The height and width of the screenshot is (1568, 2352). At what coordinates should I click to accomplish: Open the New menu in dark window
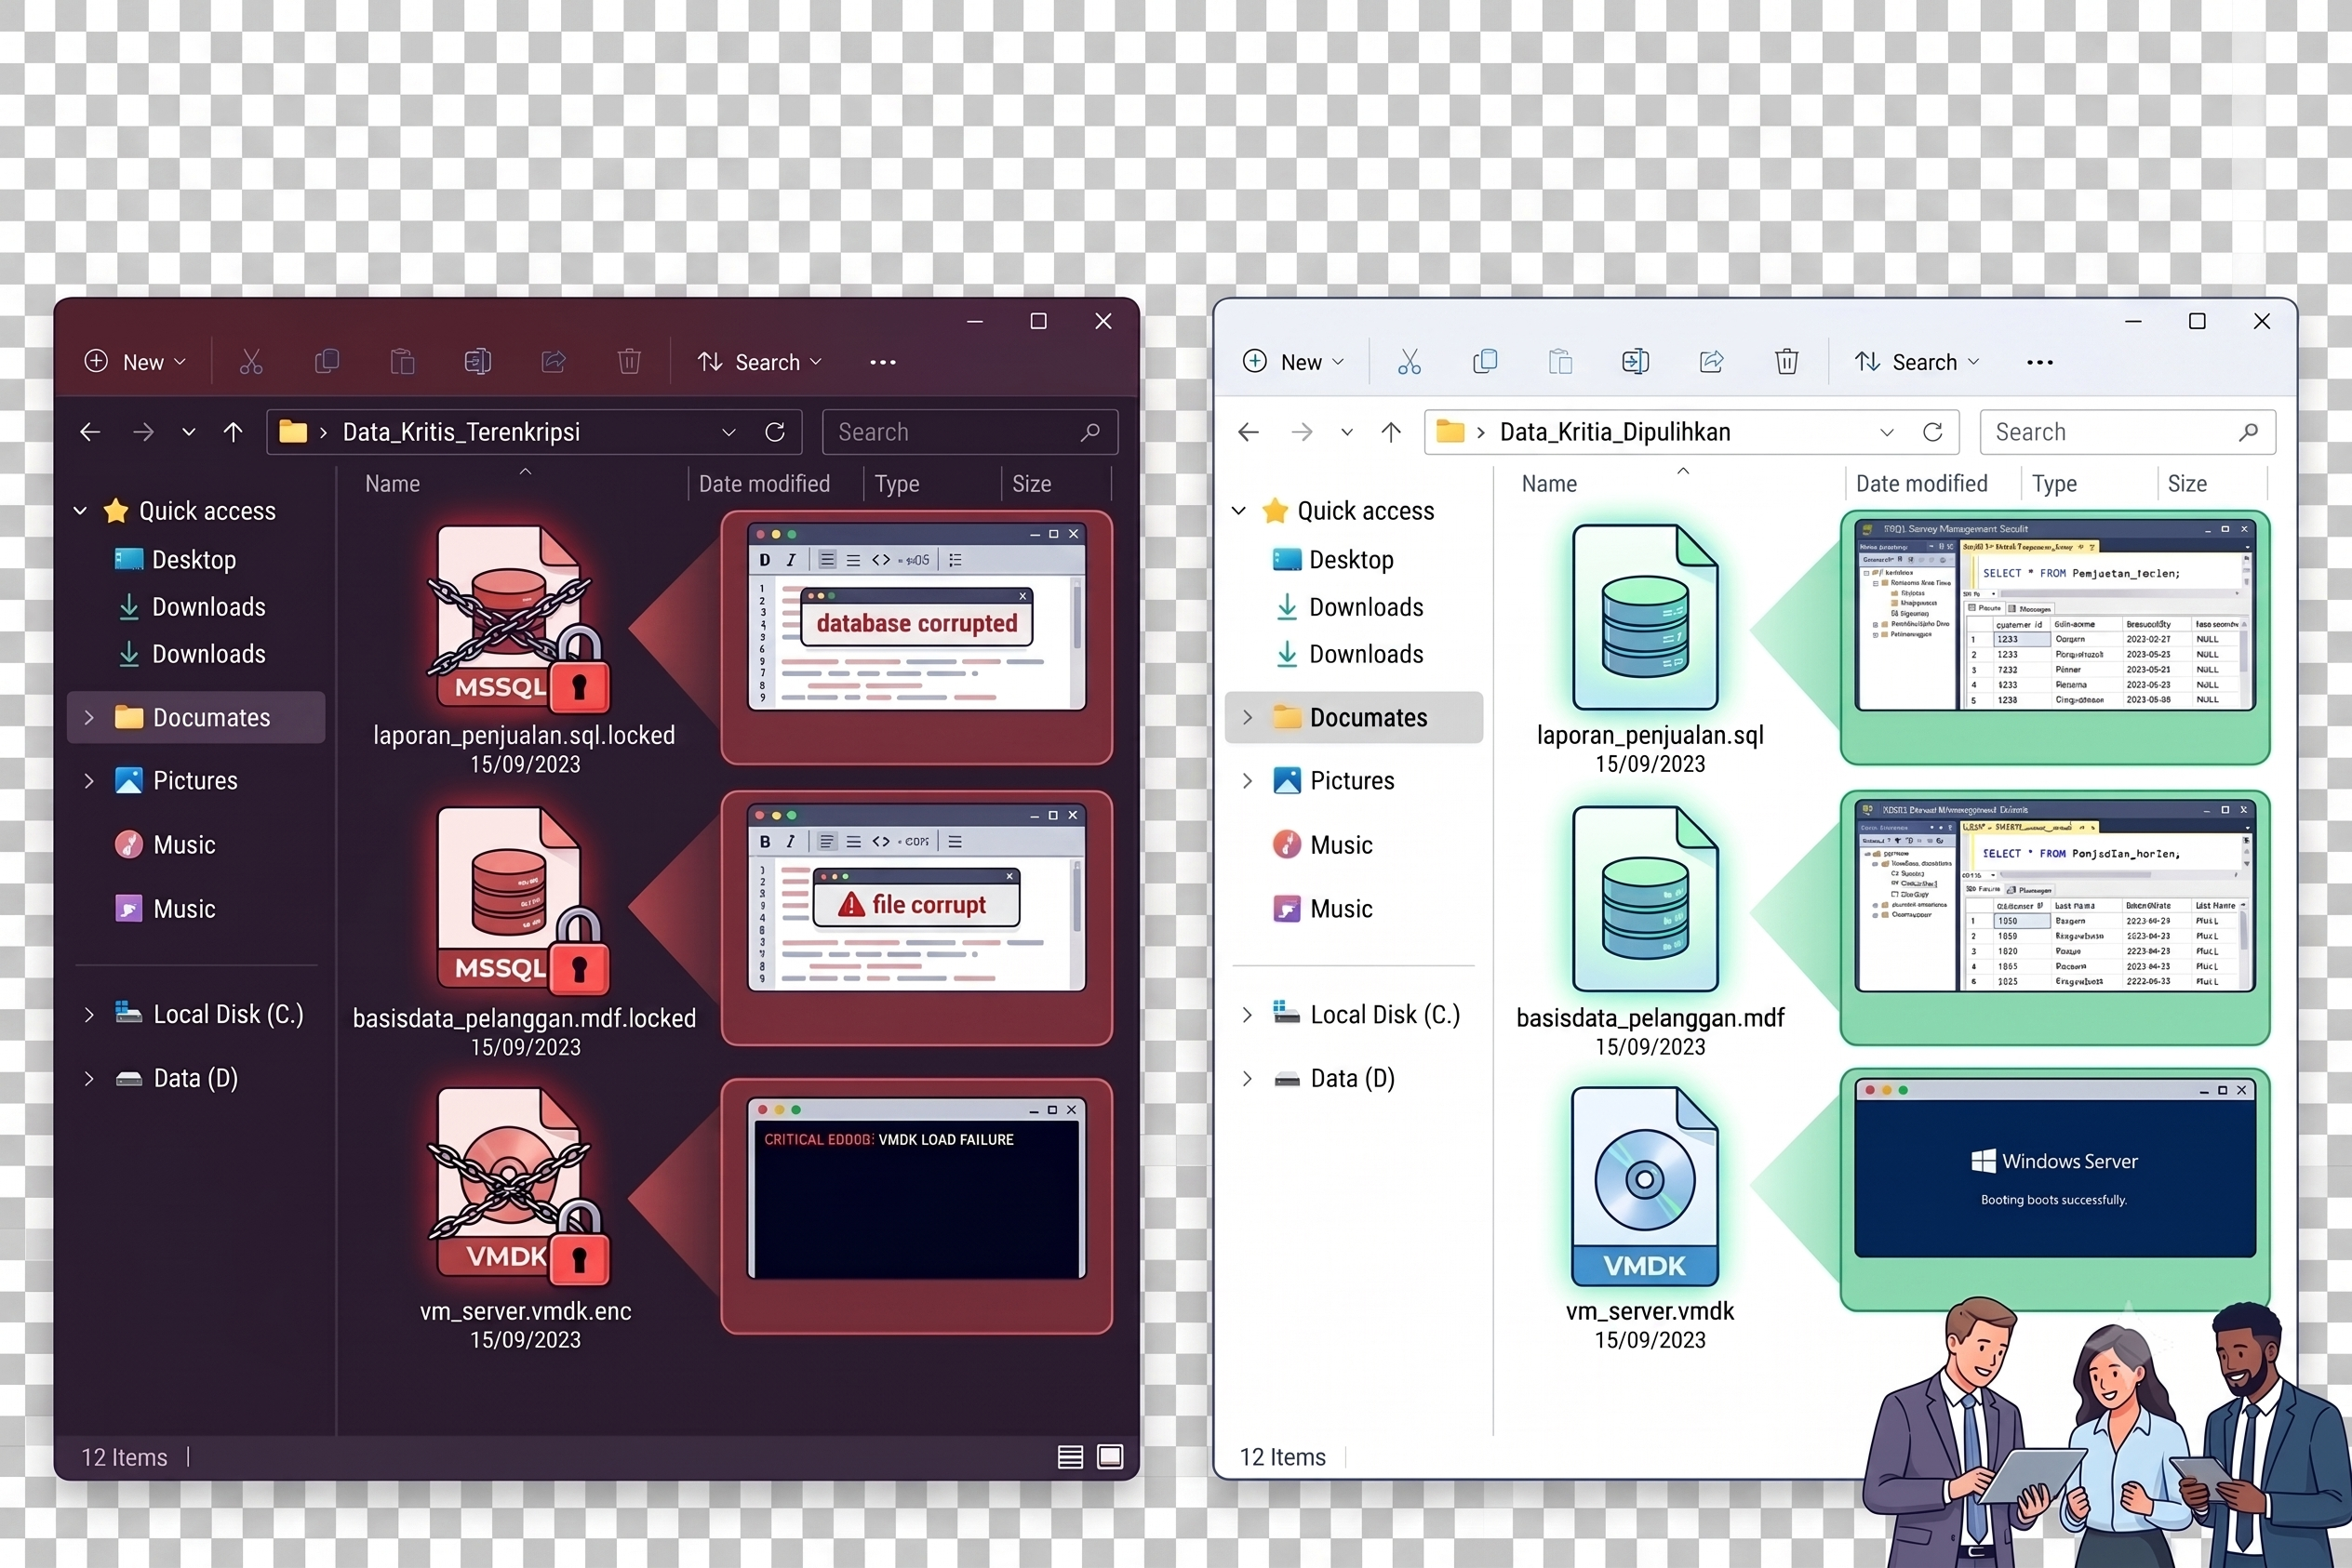[136, 362]
